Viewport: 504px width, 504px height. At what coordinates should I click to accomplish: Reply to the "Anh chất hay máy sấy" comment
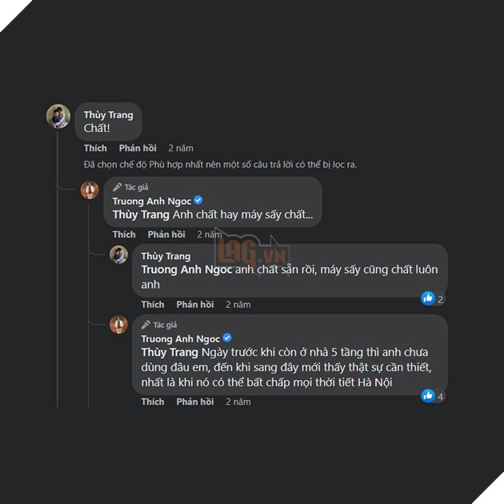point(166,234)
